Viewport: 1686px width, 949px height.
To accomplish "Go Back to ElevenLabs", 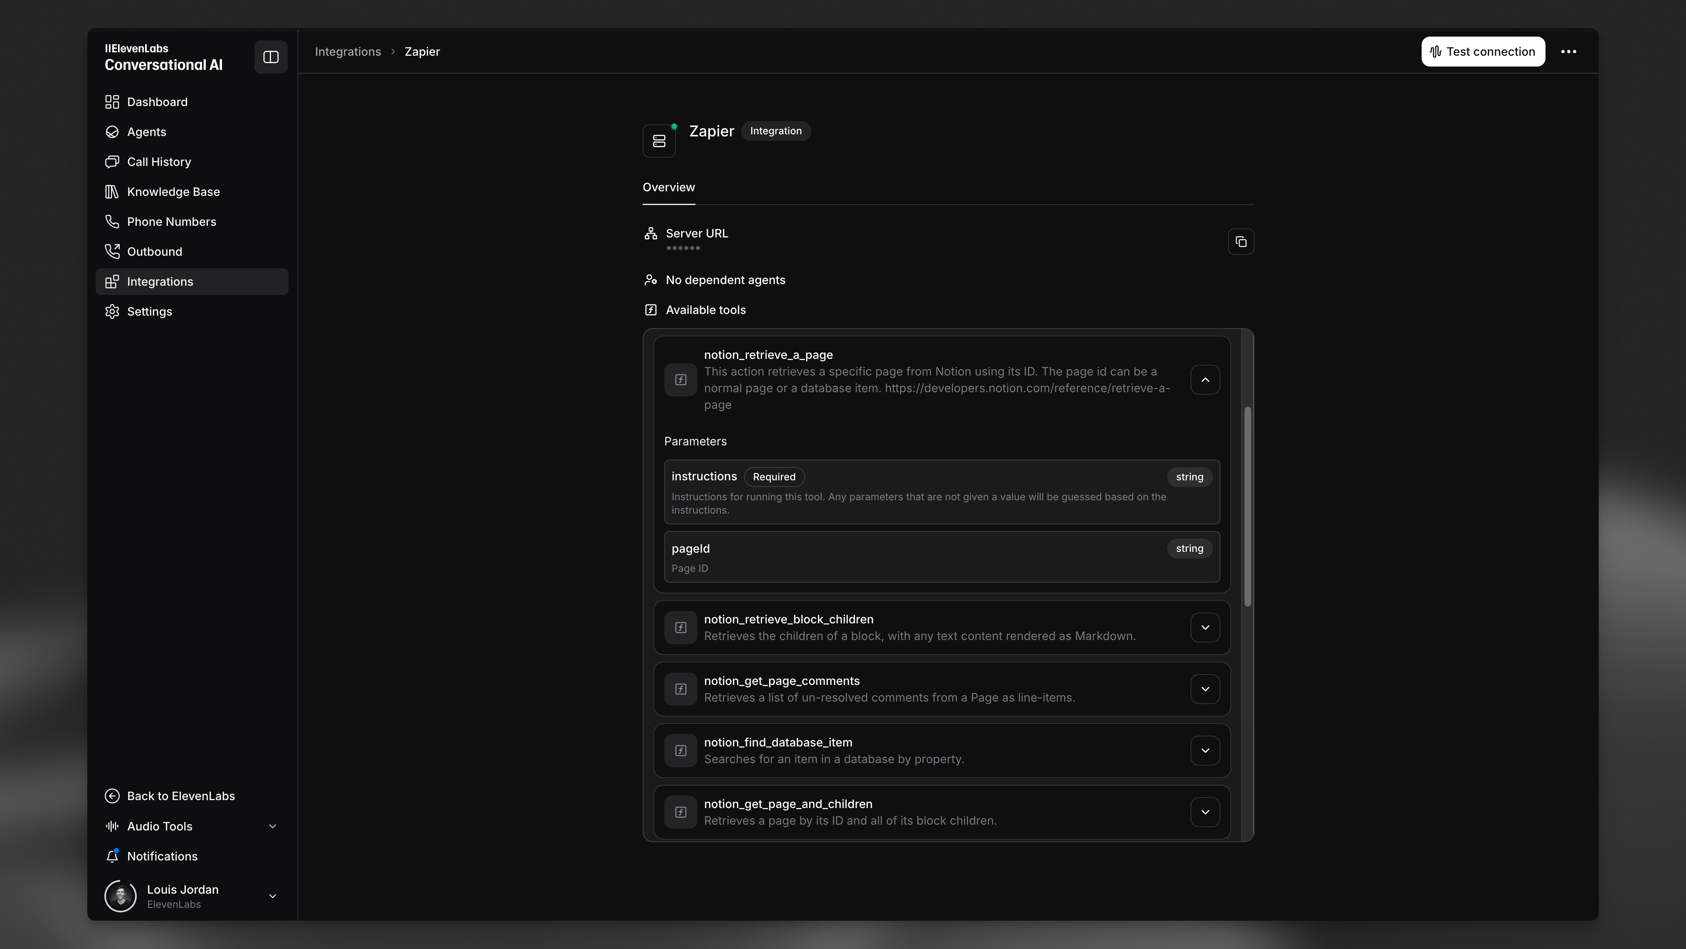I will tap(180, 796).
